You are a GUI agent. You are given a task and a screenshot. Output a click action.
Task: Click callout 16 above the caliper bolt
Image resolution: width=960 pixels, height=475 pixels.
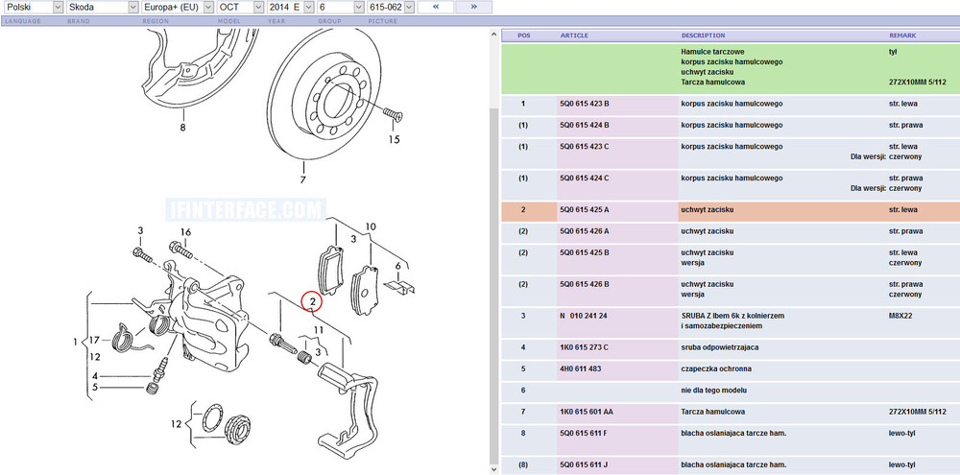186,232
